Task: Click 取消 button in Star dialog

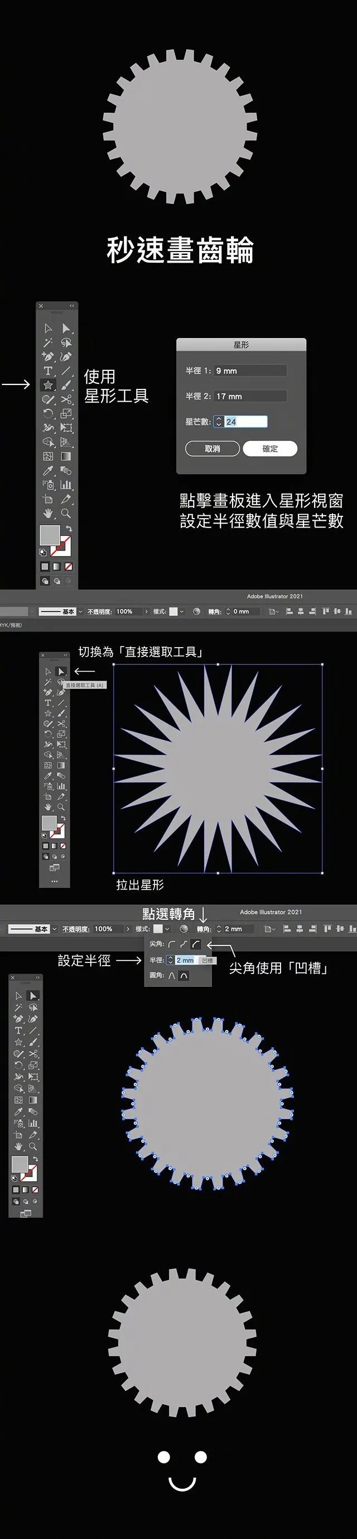Action: [212, 449]
